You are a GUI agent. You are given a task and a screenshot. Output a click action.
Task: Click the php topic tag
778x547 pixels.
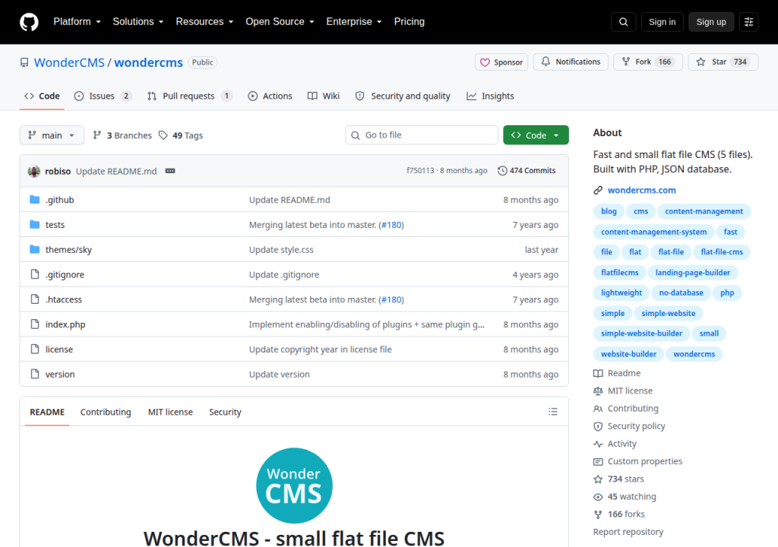point(727,292)
